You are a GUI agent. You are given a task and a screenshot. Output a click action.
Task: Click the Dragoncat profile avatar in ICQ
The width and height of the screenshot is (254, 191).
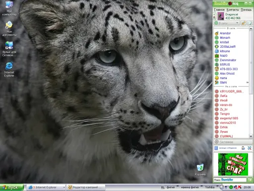tap(221, 16)
